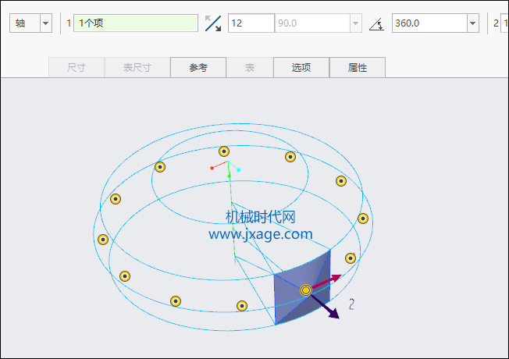The height and width of the screenshot is (359, 509).
Task: Open the 表 tab
Action: (x=250, y=68)
